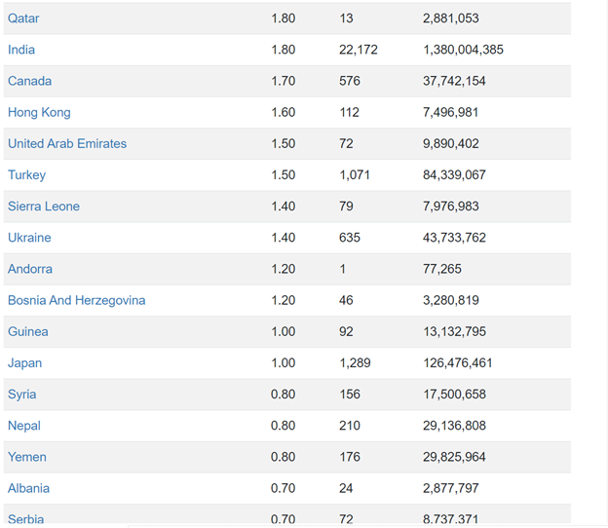Open the Canada country page
This screenshot has height=528, width=608.
[x=29, y=81]
